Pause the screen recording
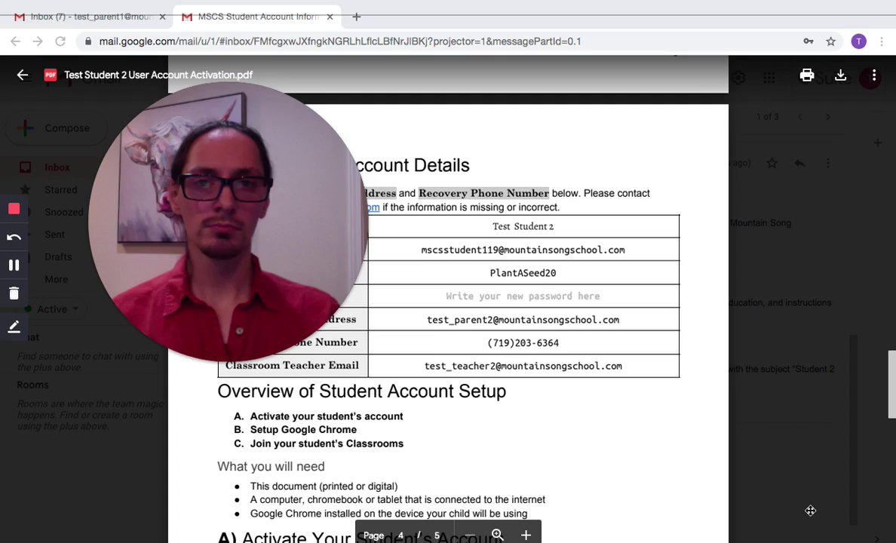896x543 pixels. [14, 265]
